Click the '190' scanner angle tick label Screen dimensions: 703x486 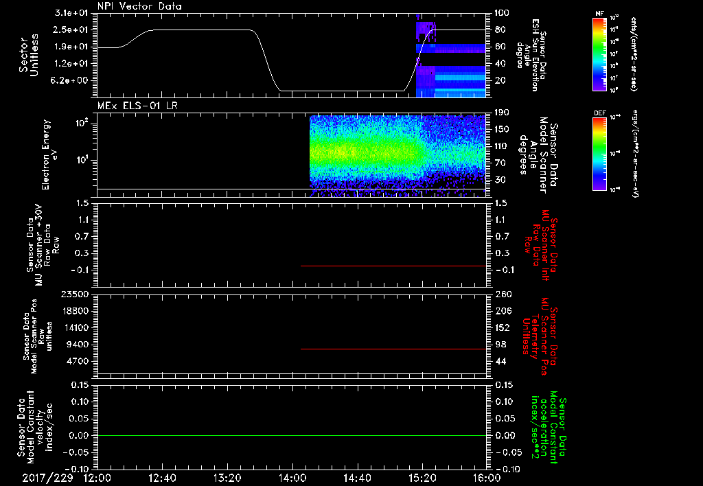pyautogui.click(x=502, y=113)
